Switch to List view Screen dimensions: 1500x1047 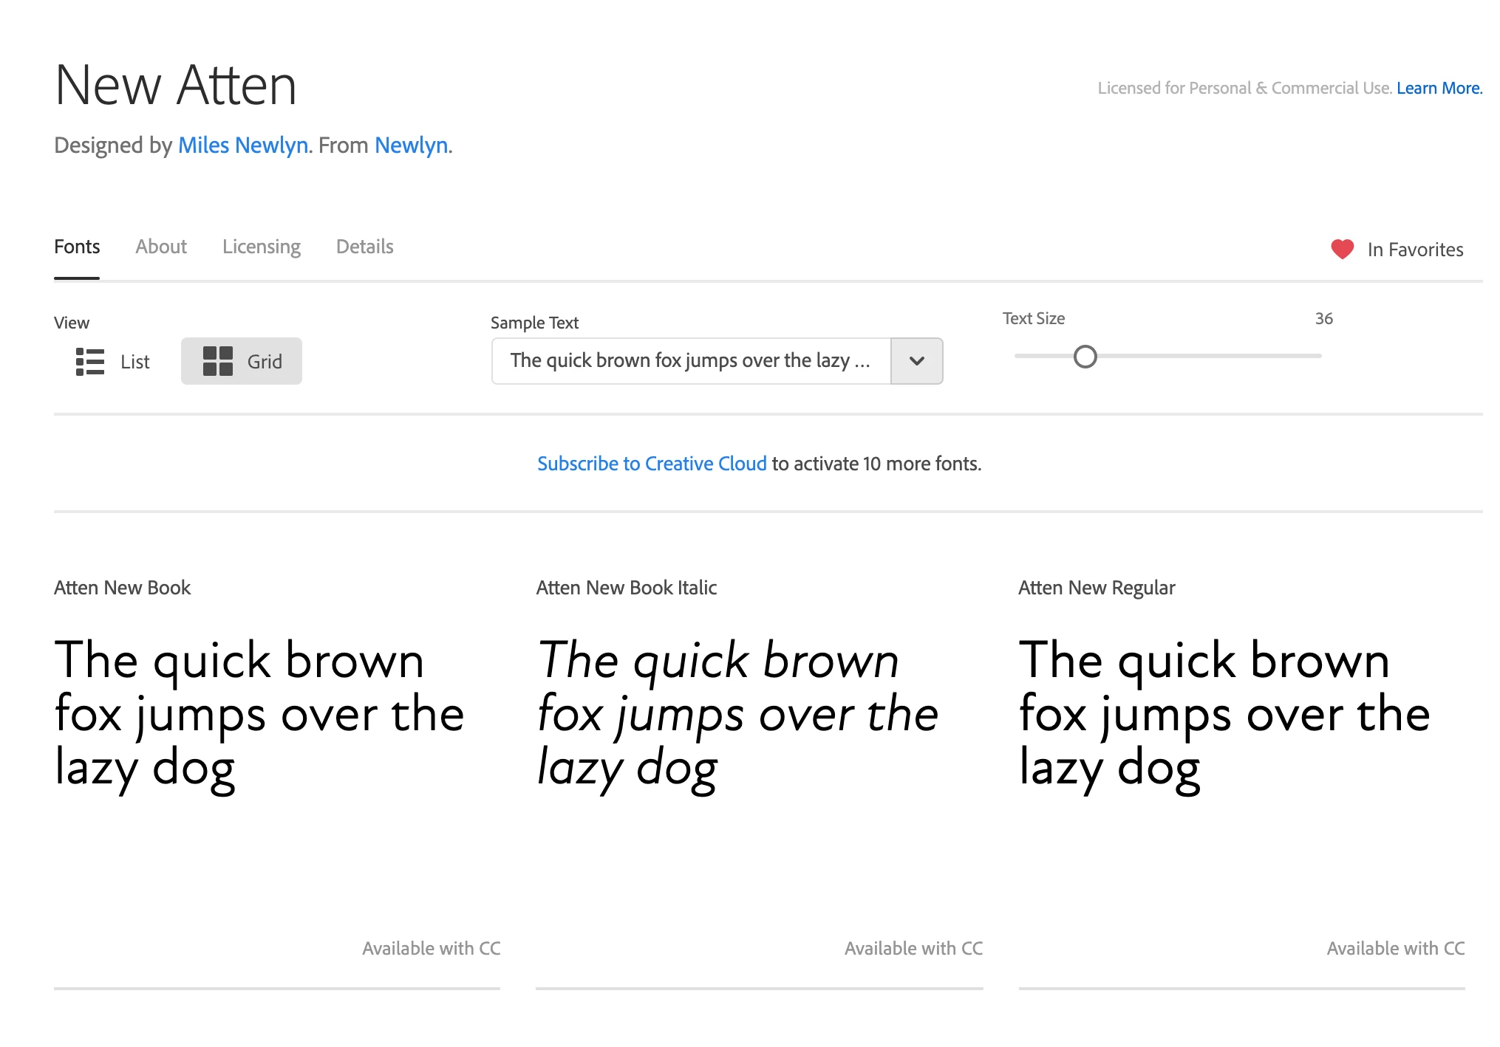pos(113,362)
